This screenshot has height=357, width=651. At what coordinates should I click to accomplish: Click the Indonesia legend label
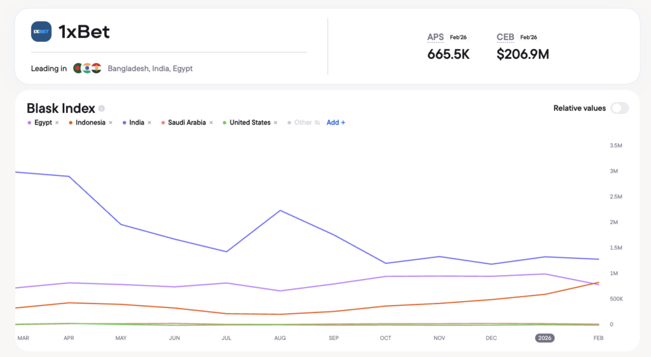(x=90, y=123)
